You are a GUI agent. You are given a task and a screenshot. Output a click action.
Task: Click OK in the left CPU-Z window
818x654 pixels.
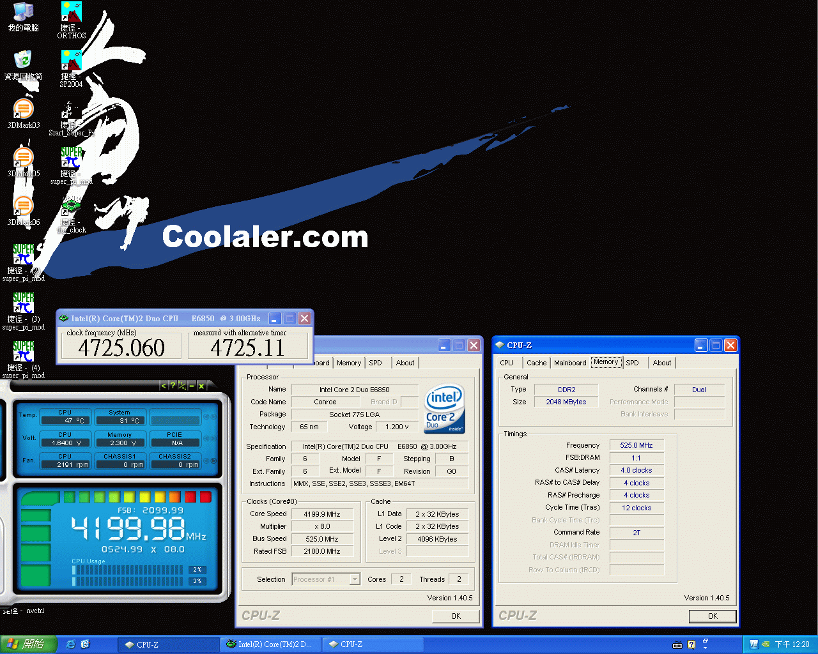pyautogui.click(x=456, y=616)
